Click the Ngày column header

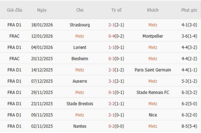pos(42,10)
